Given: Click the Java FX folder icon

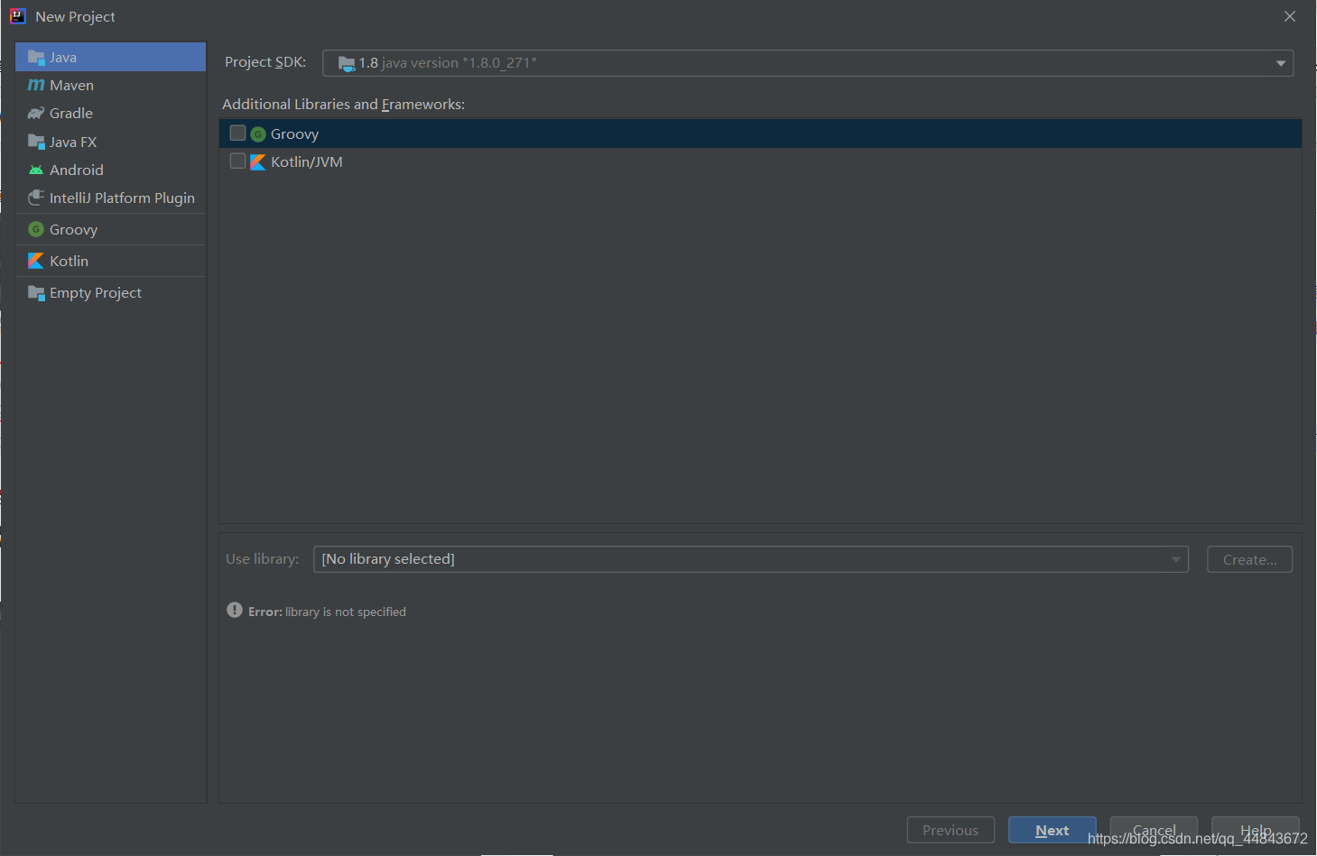Looking at the screenshot, I should click(x=36, y=142).
